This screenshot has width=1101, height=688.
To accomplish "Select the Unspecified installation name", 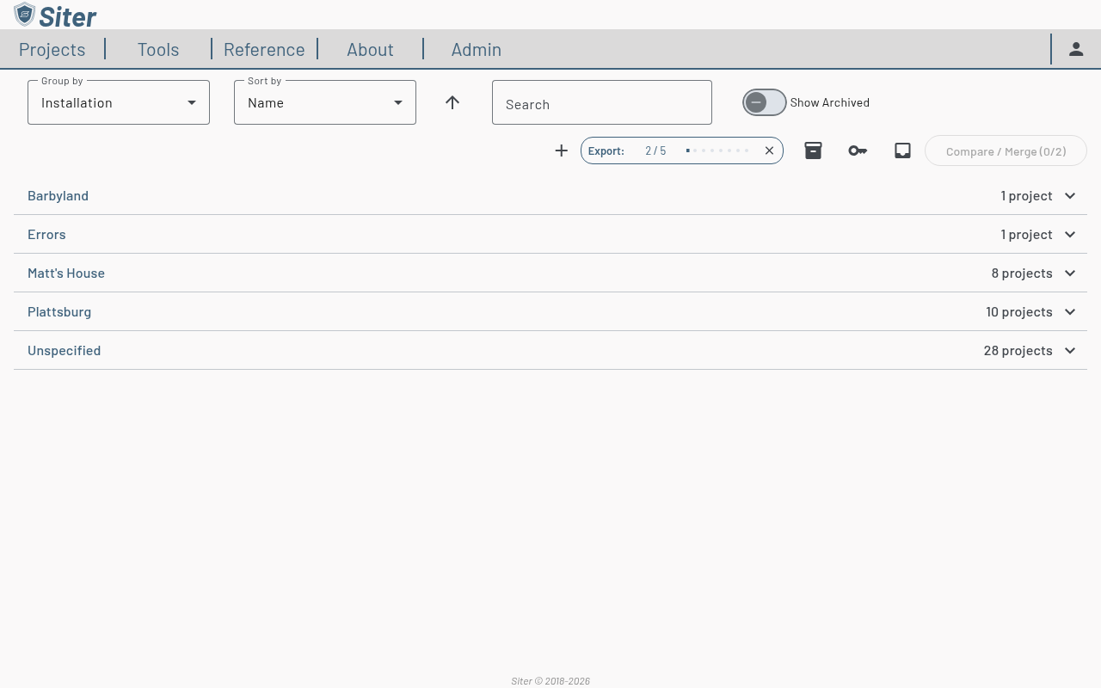I will tap(64, 350).
